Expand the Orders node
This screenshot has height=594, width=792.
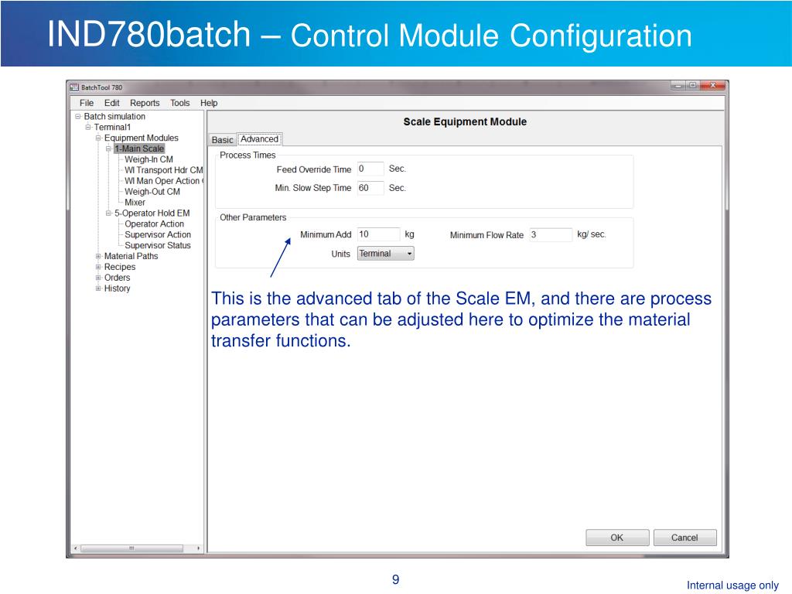click(98, 278)
